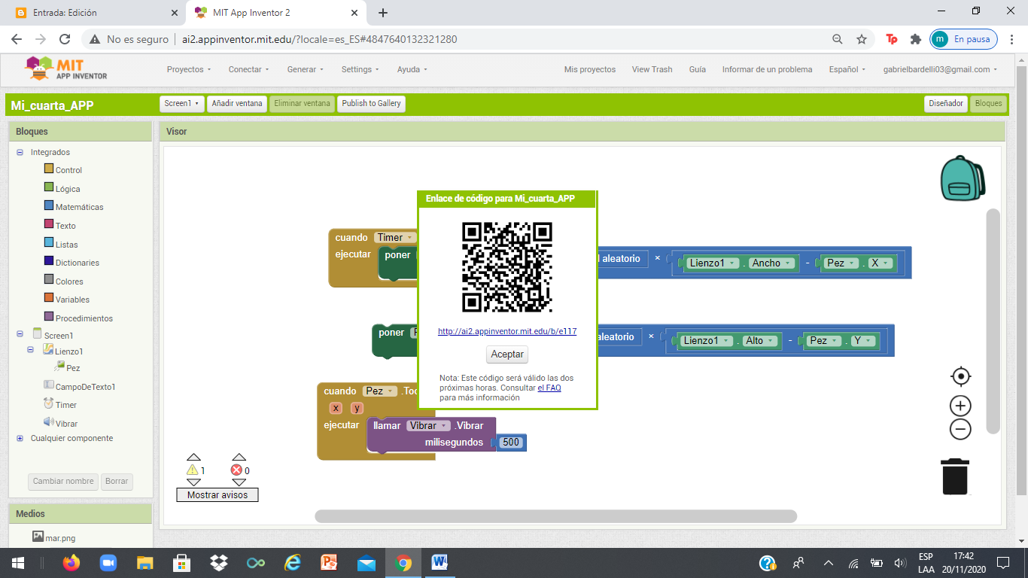Open Informar de un problema link
This screenshot has height=578, width=1028.
click(x=767, y=69)
